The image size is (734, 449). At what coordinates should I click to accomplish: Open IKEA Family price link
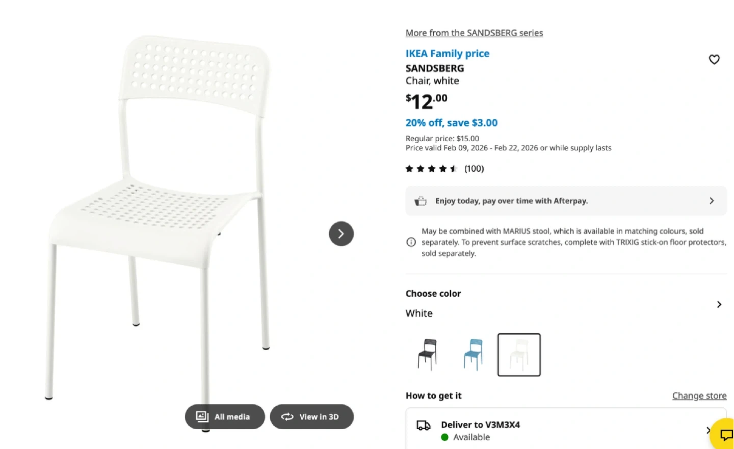point(448,54)
